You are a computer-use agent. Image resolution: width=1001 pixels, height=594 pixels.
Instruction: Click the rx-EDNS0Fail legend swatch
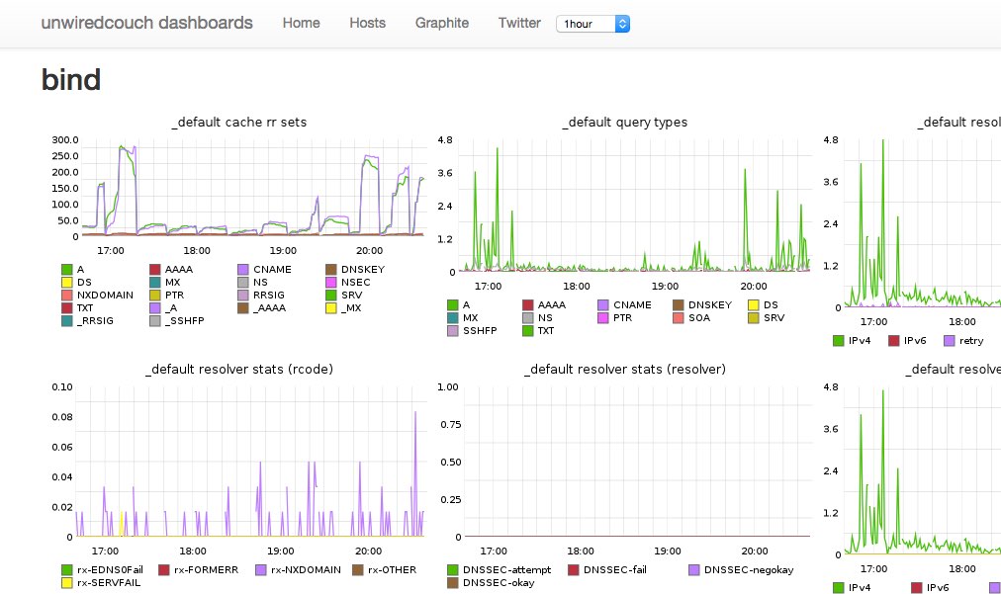[67, 569]
